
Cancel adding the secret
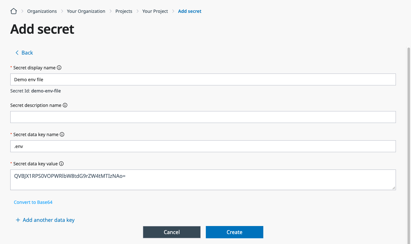[172, 232]
